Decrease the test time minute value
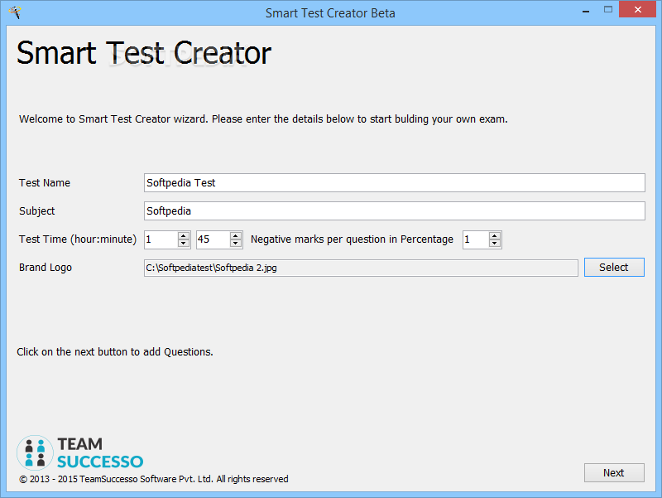The image size is (662, 498). 236,244
